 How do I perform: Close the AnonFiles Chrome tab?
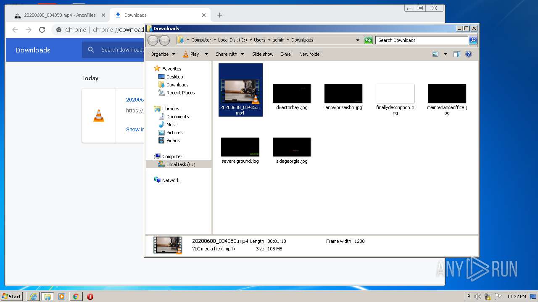103,15
